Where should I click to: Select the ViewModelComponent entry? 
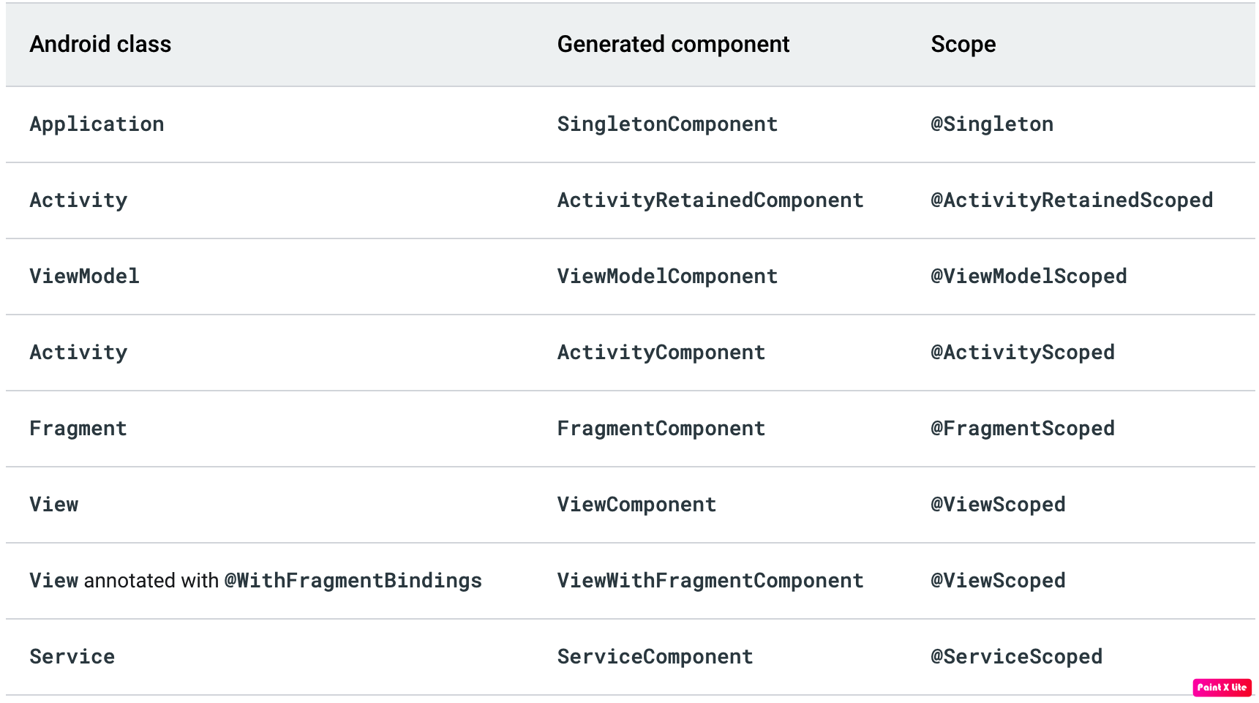click(667, 277)
